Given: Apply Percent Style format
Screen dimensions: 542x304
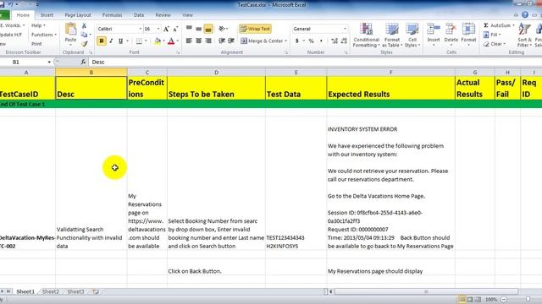Looking at the screenshot, I should (x=311, y=41).
